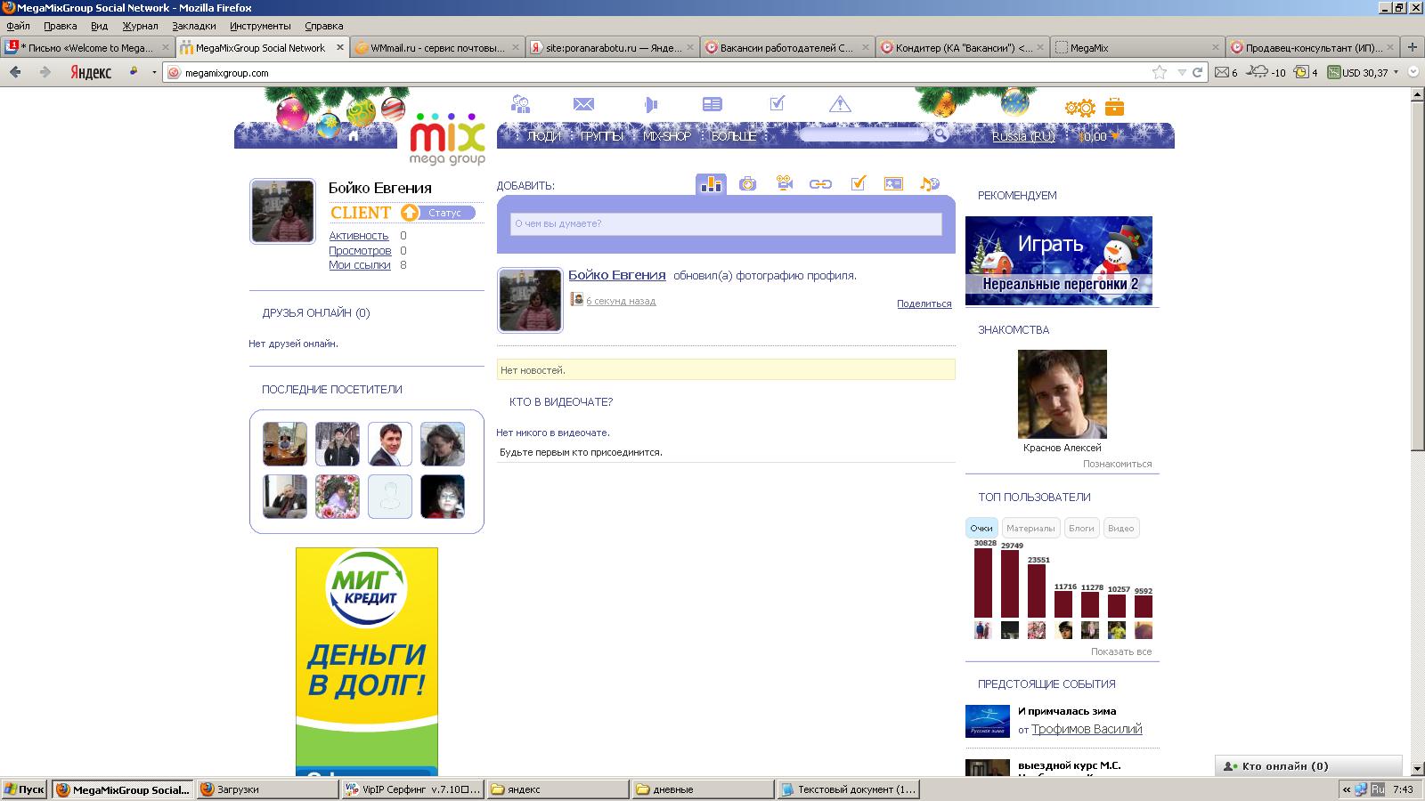
Task: Open the Мои ссылки link
Action: point(360,265)
